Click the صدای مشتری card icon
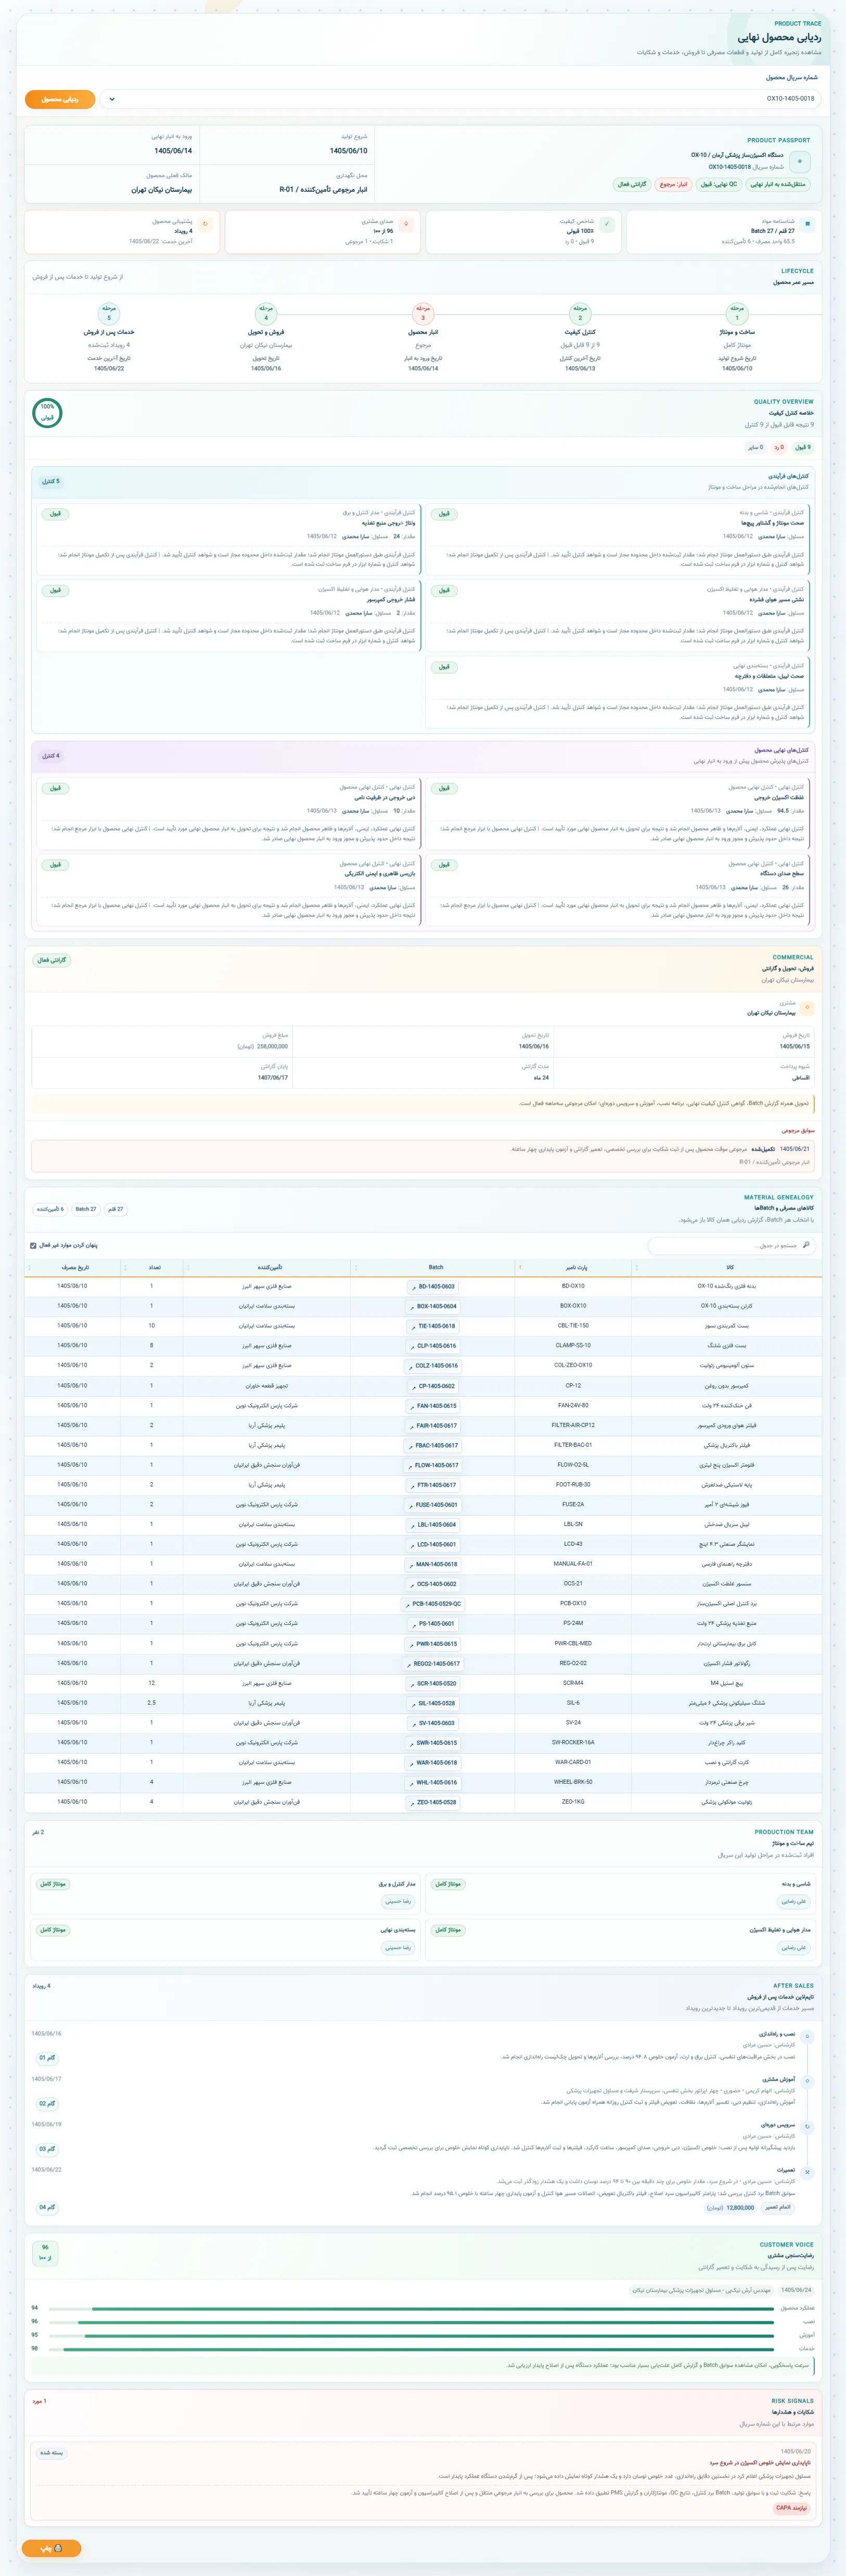 (x=405, y=224)
